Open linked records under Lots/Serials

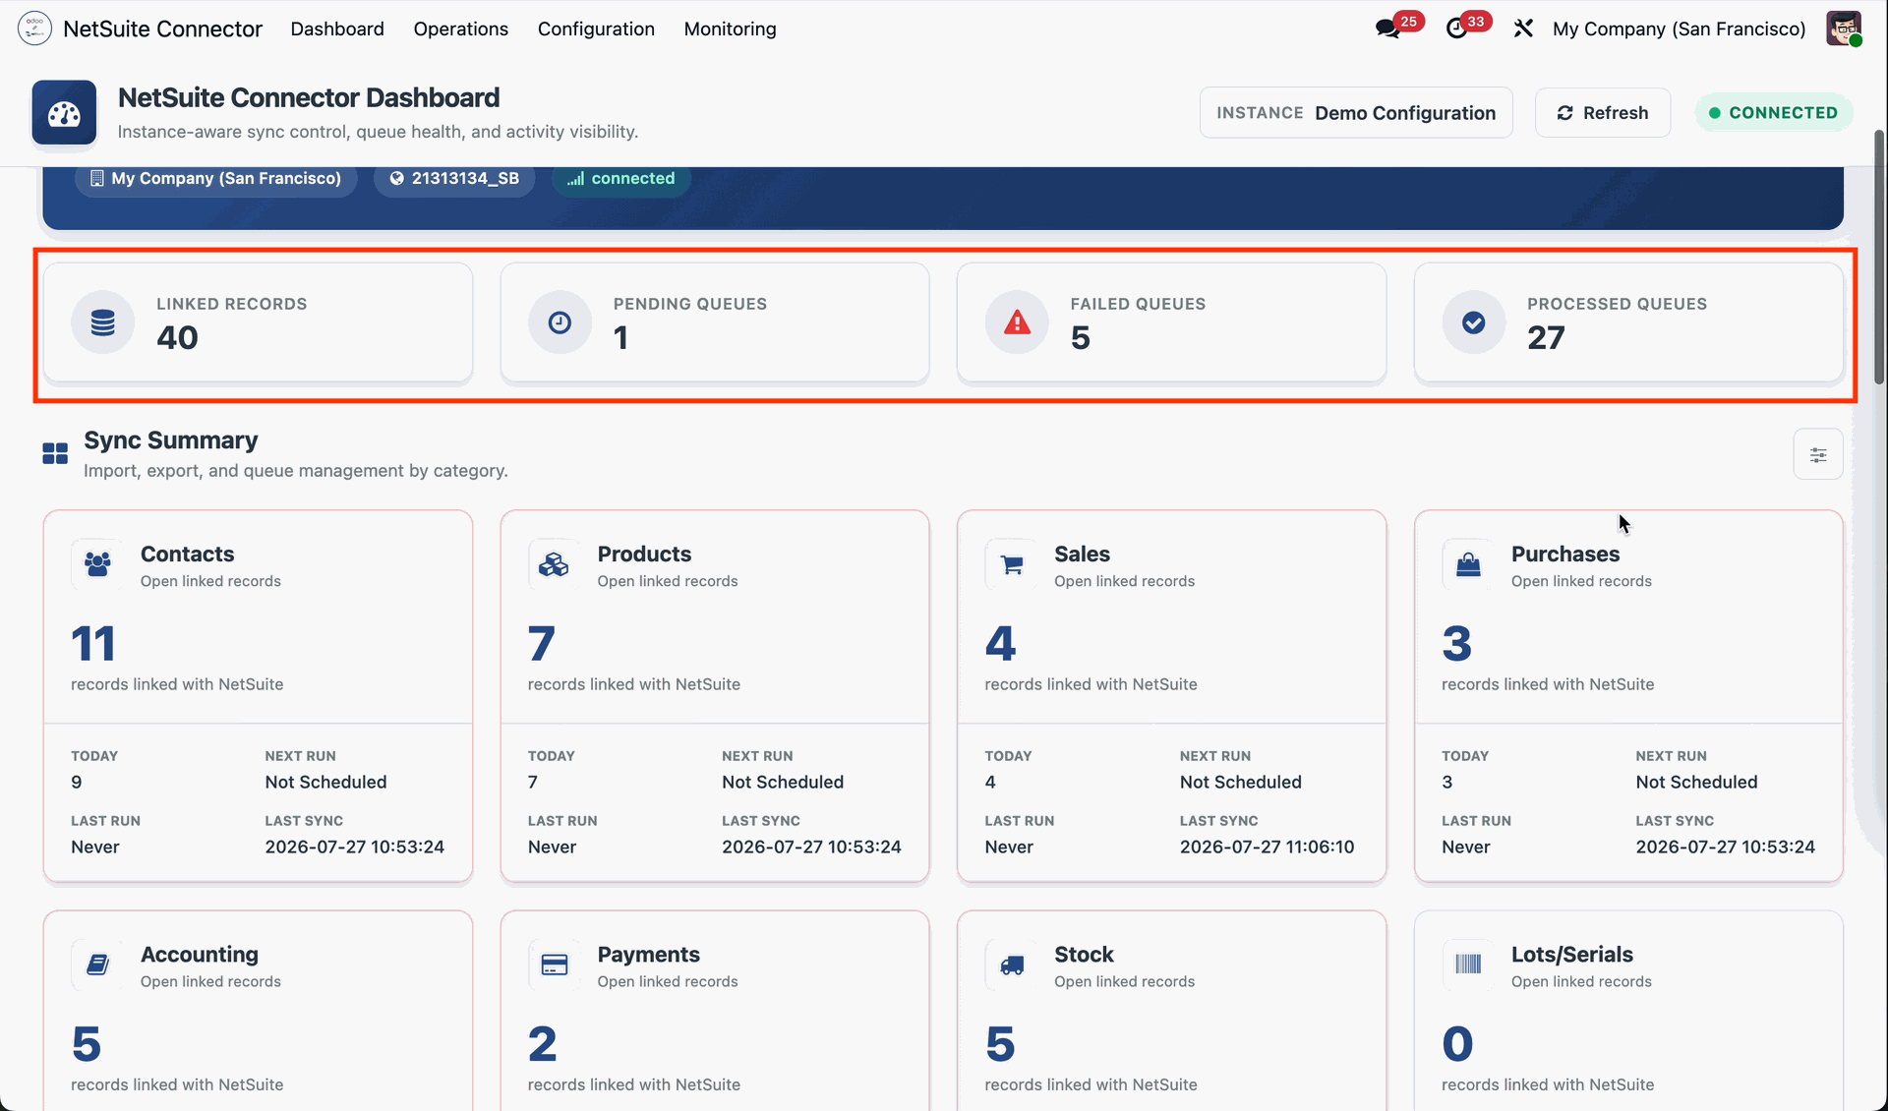point(1581,981)
